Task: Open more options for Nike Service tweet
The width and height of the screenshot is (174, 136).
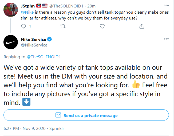Action: pyautogui.click(x=166, y=39)
